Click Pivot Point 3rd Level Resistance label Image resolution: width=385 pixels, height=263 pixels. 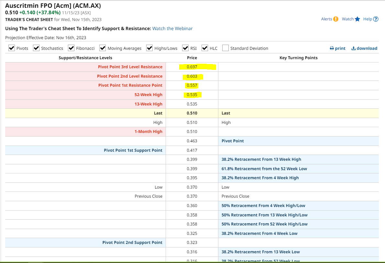(x=130, y=67)
